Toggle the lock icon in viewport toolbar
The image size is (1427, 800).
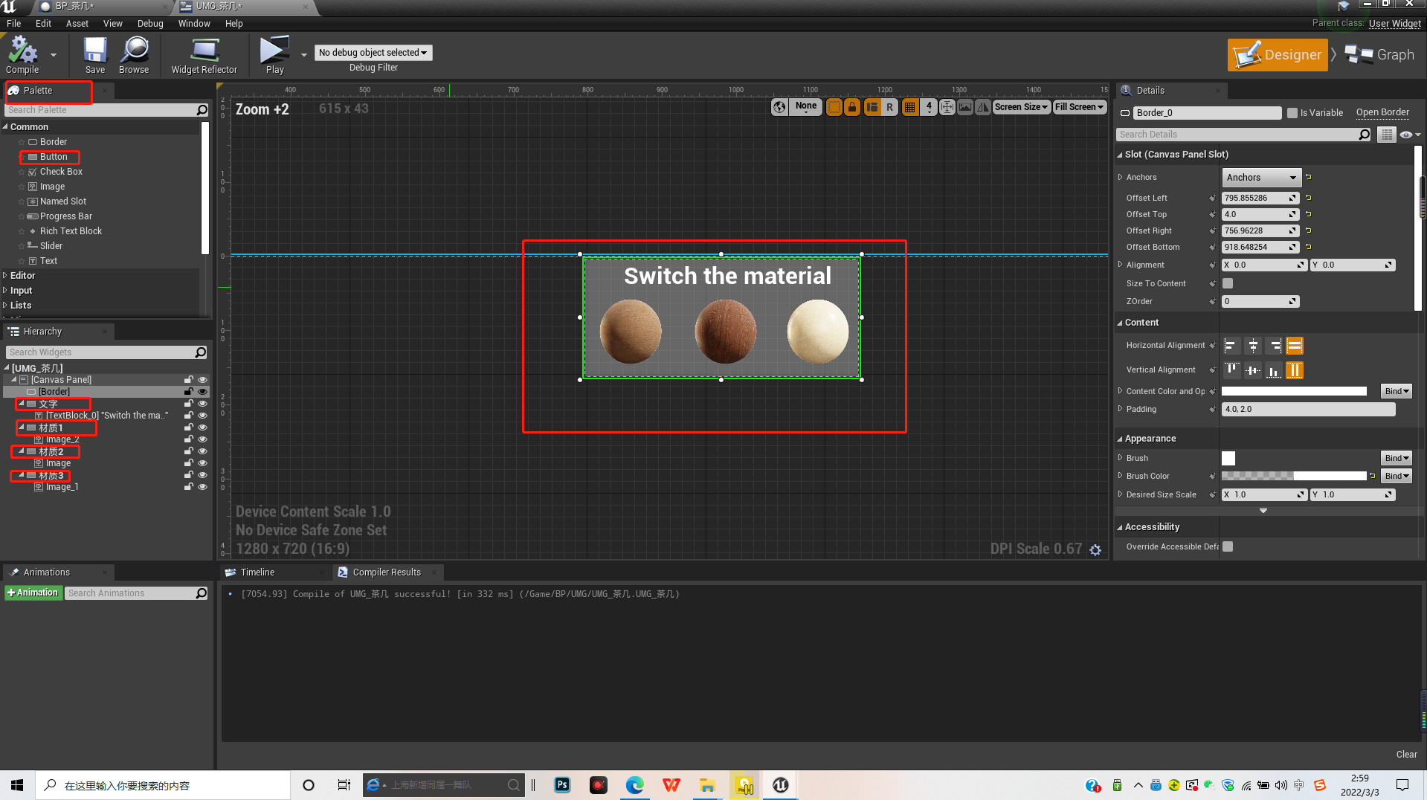click(852, 107)
